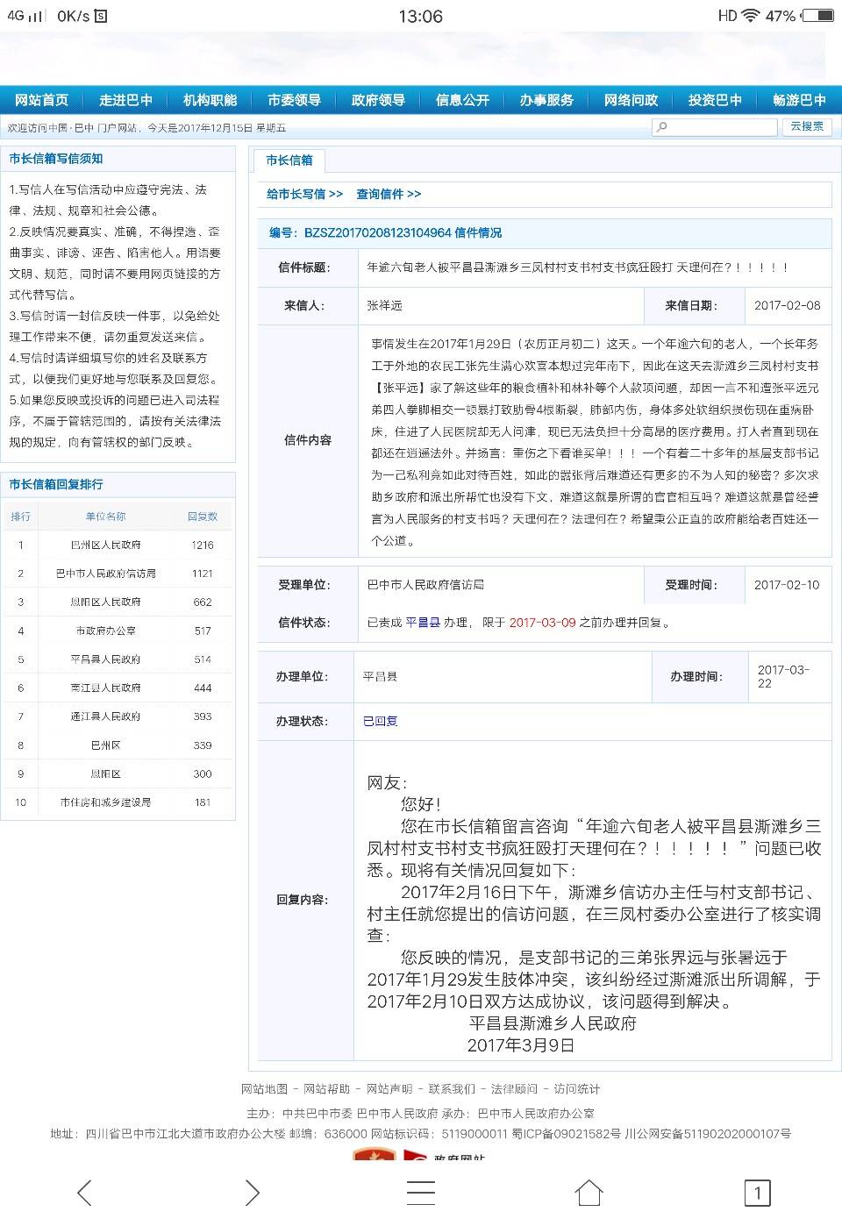Open the 市委领导 navigation item
Screen dimensions: 842x1226
pyautogui.click(x=294, y=100)
